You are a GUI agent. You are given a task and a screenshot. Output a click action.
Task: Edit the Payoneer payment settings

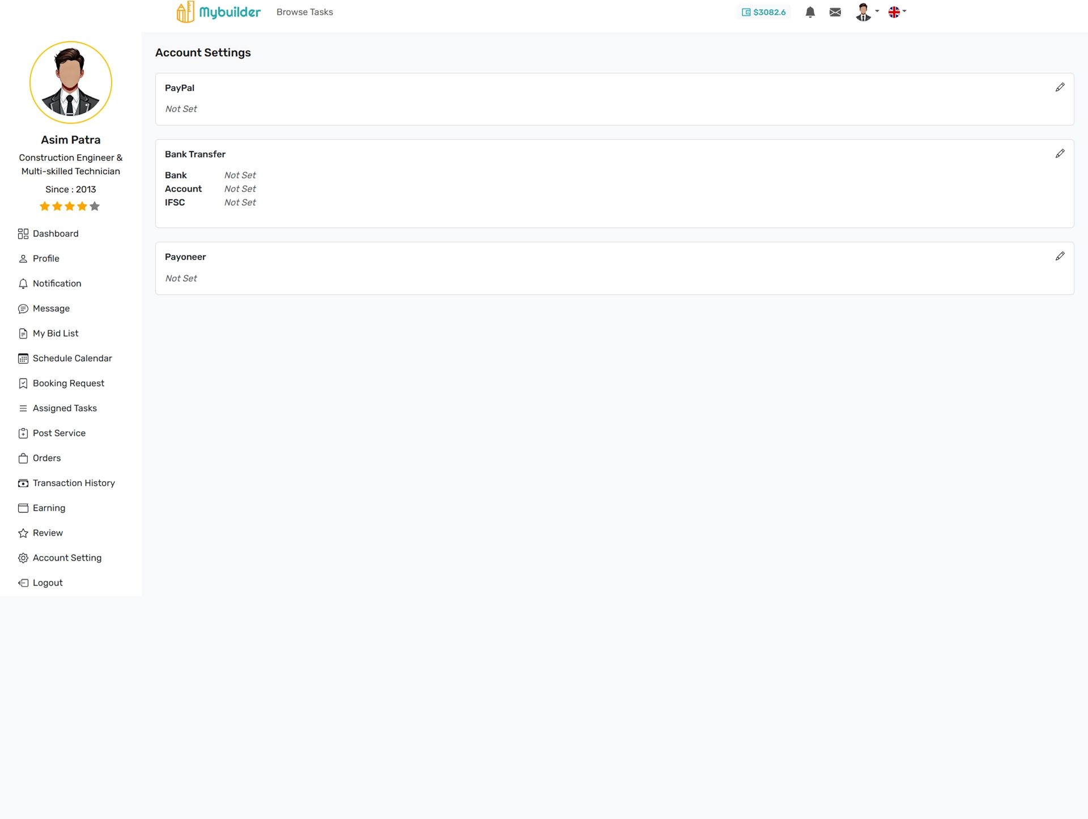tap(1060, 256)
